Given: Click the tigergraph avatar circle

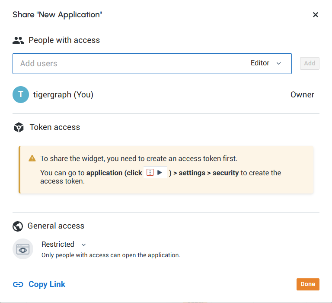Looking at the screenshot, I should coord(21,94).
